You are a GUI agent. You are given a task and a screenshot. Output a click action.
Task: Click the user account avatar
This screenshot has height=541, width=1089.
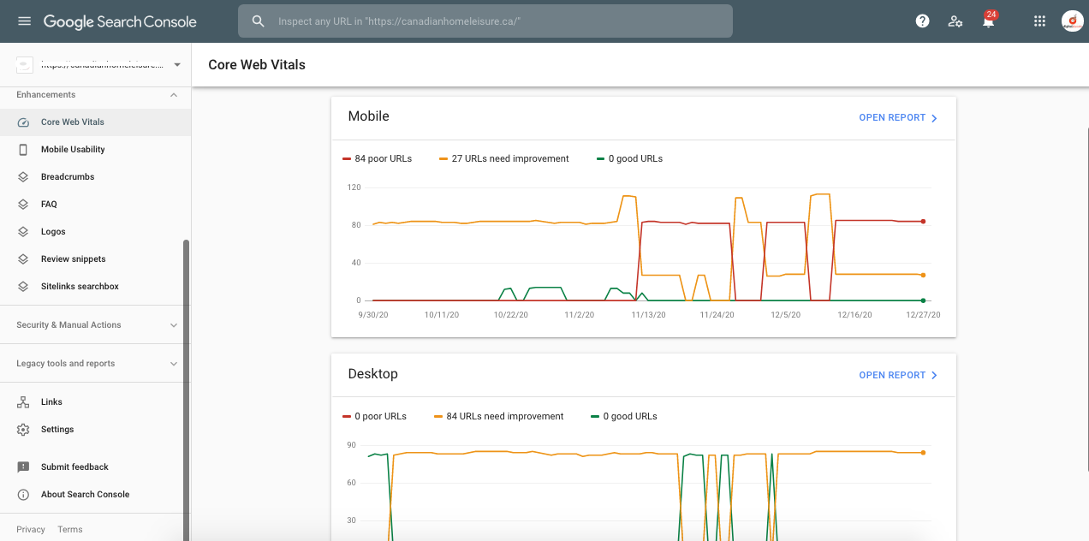tap(1071, 21)
